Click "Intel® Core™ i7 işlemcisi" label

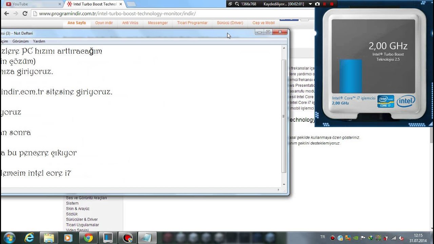354,98
